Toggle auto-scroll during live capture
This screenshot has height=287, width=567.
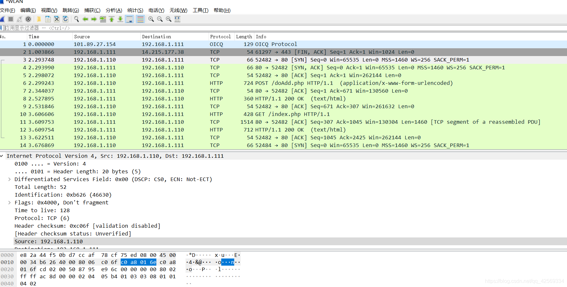coord(129,19)
